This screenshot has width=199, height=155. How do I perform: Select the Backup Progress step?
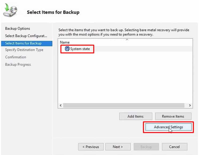click(18, 64)
